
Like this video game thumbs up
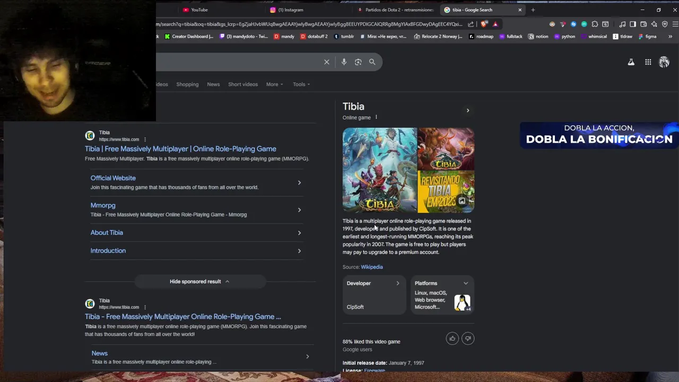452,338
